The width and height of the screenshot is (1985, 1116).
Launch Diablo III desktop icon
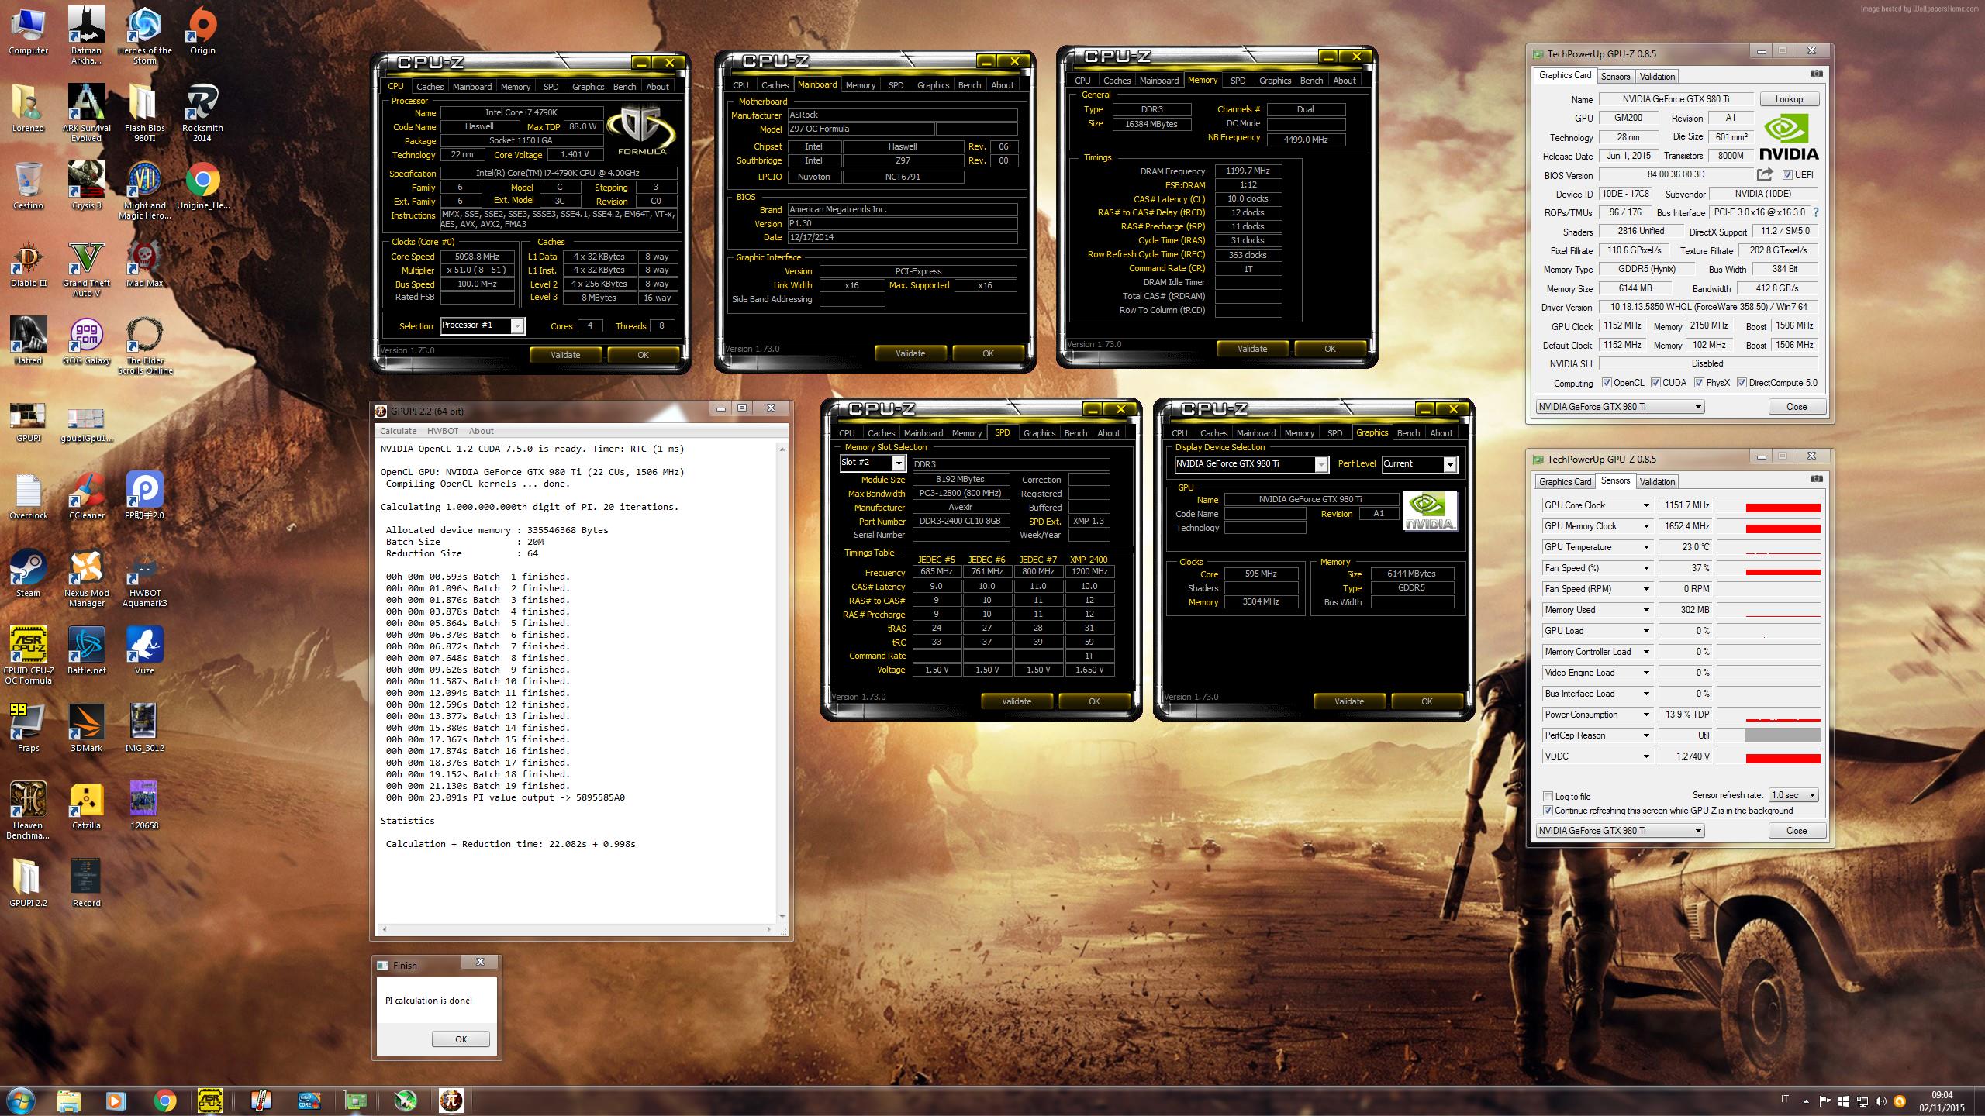[28, 263]
